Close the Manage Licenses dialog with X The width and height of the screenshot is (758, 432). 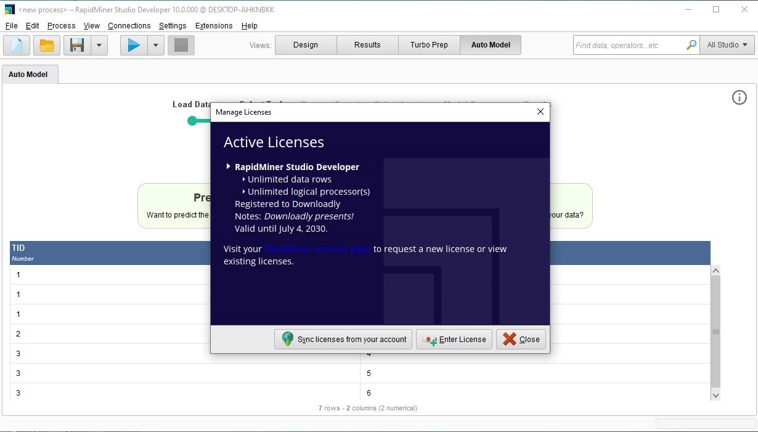tap(540, 112)
